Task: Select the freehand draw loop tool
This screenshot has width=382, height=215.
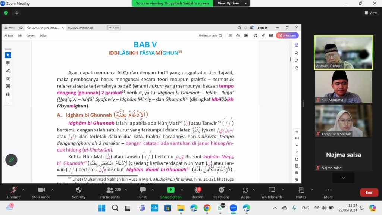Action: click(x=8, y=78)
